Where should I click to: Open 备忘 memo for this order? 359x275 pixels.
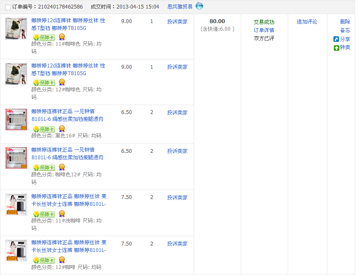345,30
